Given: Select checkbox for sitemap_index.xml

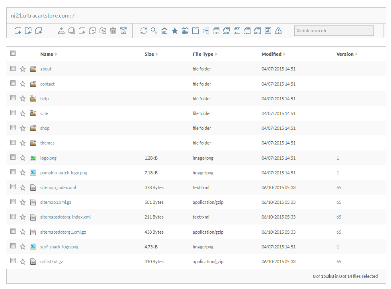Looking at the screenshot, I should pyautogui.click(x=13, y=187).
